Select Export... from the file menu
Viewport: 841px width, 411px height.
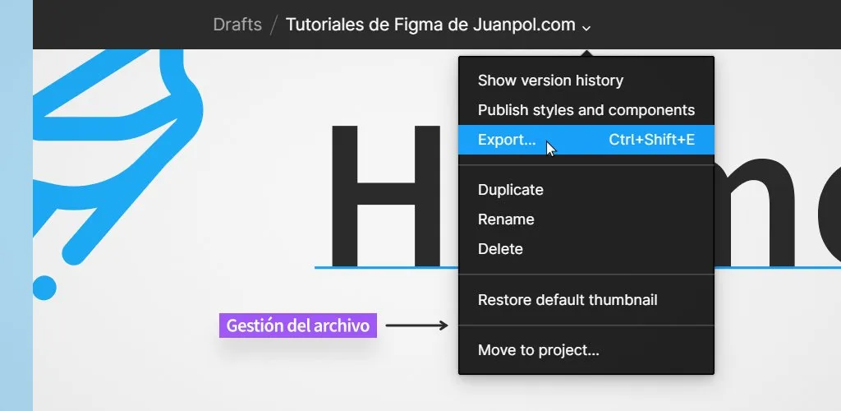(x=586, y=140)
